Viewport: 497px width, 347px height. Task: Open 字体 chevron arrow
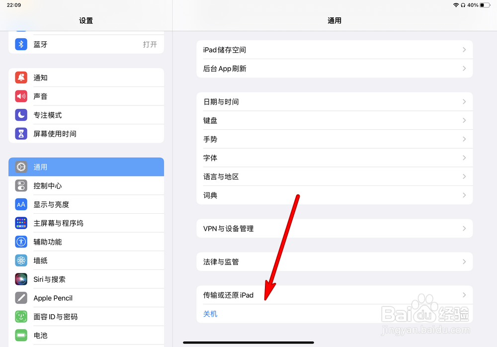[x=464, y=158]
